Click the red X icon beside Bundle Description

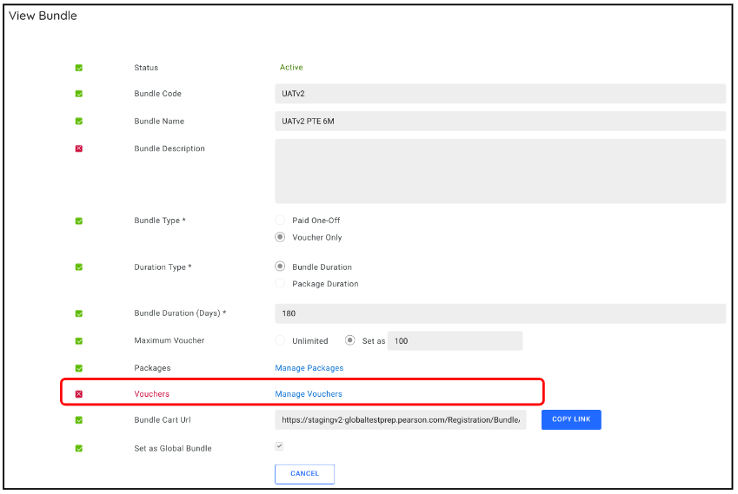point(79,148)
